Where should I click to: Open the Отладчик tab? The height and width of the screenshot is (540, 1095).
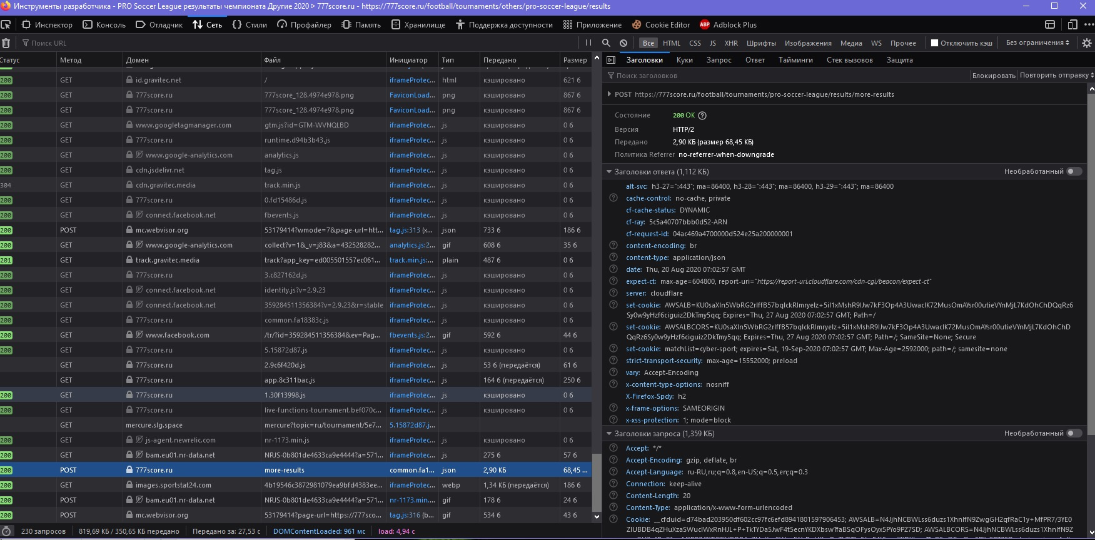[159, 25]
